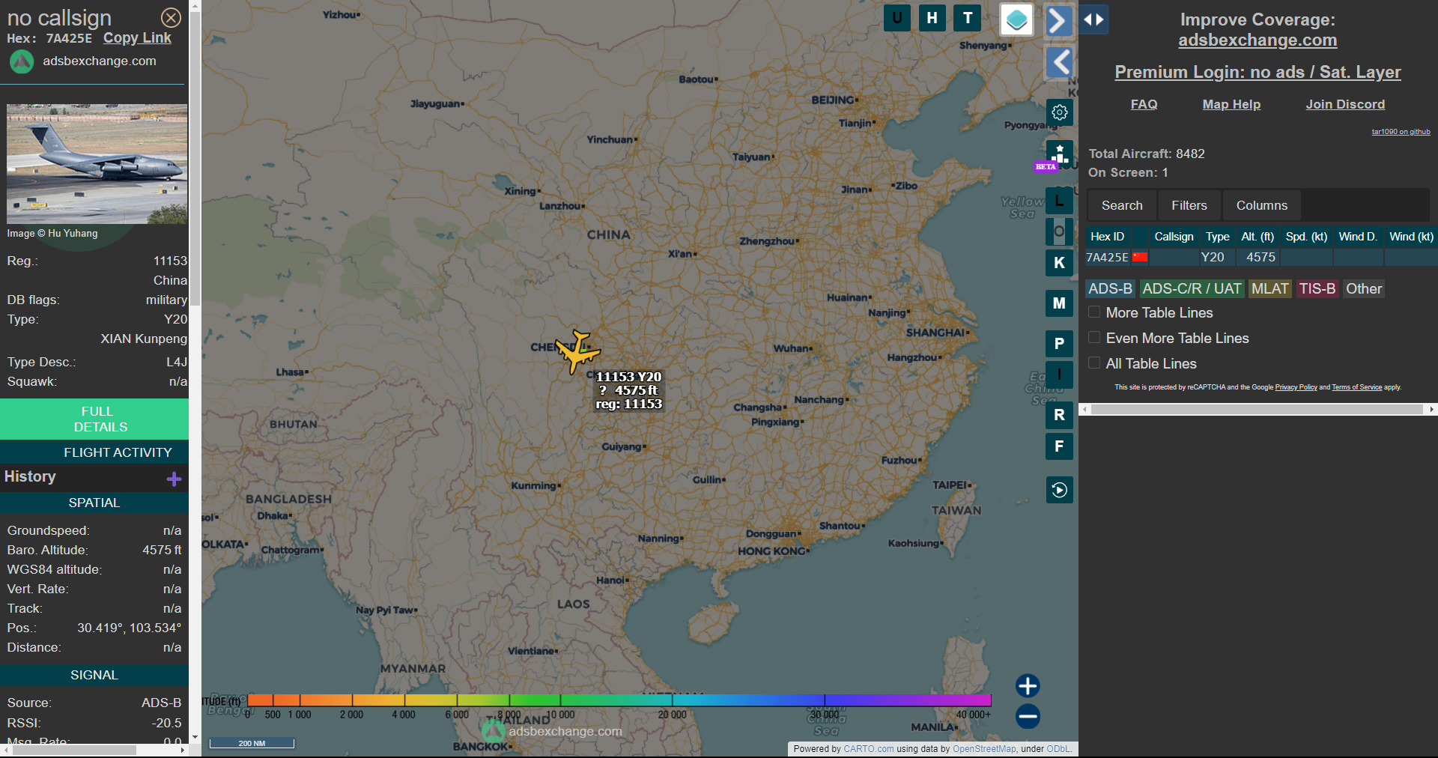
Task: Toggle the K map button
Action: [1059, 263]
